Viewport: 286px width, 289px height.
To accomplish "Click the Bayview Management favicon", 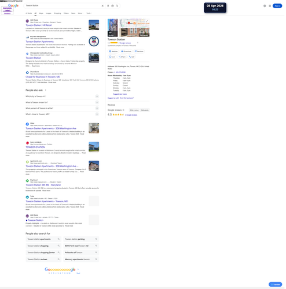I will point(27,38).
